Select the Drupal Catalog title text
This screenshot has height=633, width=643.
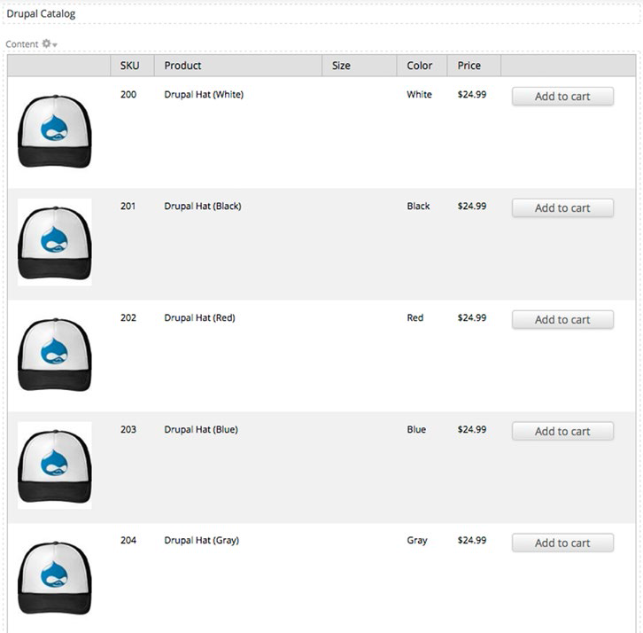click(41, 14)
